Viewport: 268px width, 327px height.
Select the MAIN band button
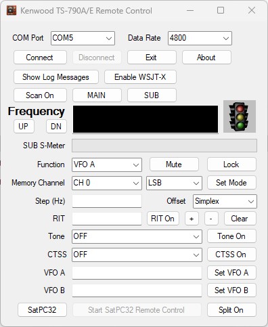[97, 95]
